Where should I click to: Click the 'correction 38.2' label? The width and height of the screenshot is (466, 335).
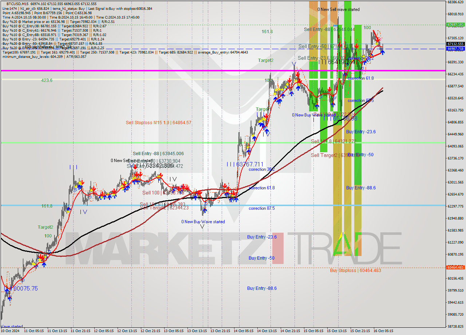pos(261,169)
